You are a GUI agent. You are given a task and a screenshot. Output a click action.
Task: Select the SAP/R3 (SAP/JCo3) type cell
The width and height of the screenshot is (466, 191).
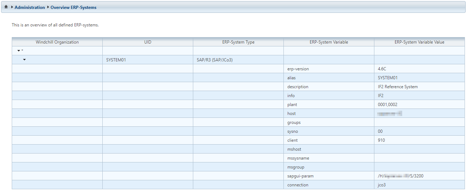pos(215,60)
